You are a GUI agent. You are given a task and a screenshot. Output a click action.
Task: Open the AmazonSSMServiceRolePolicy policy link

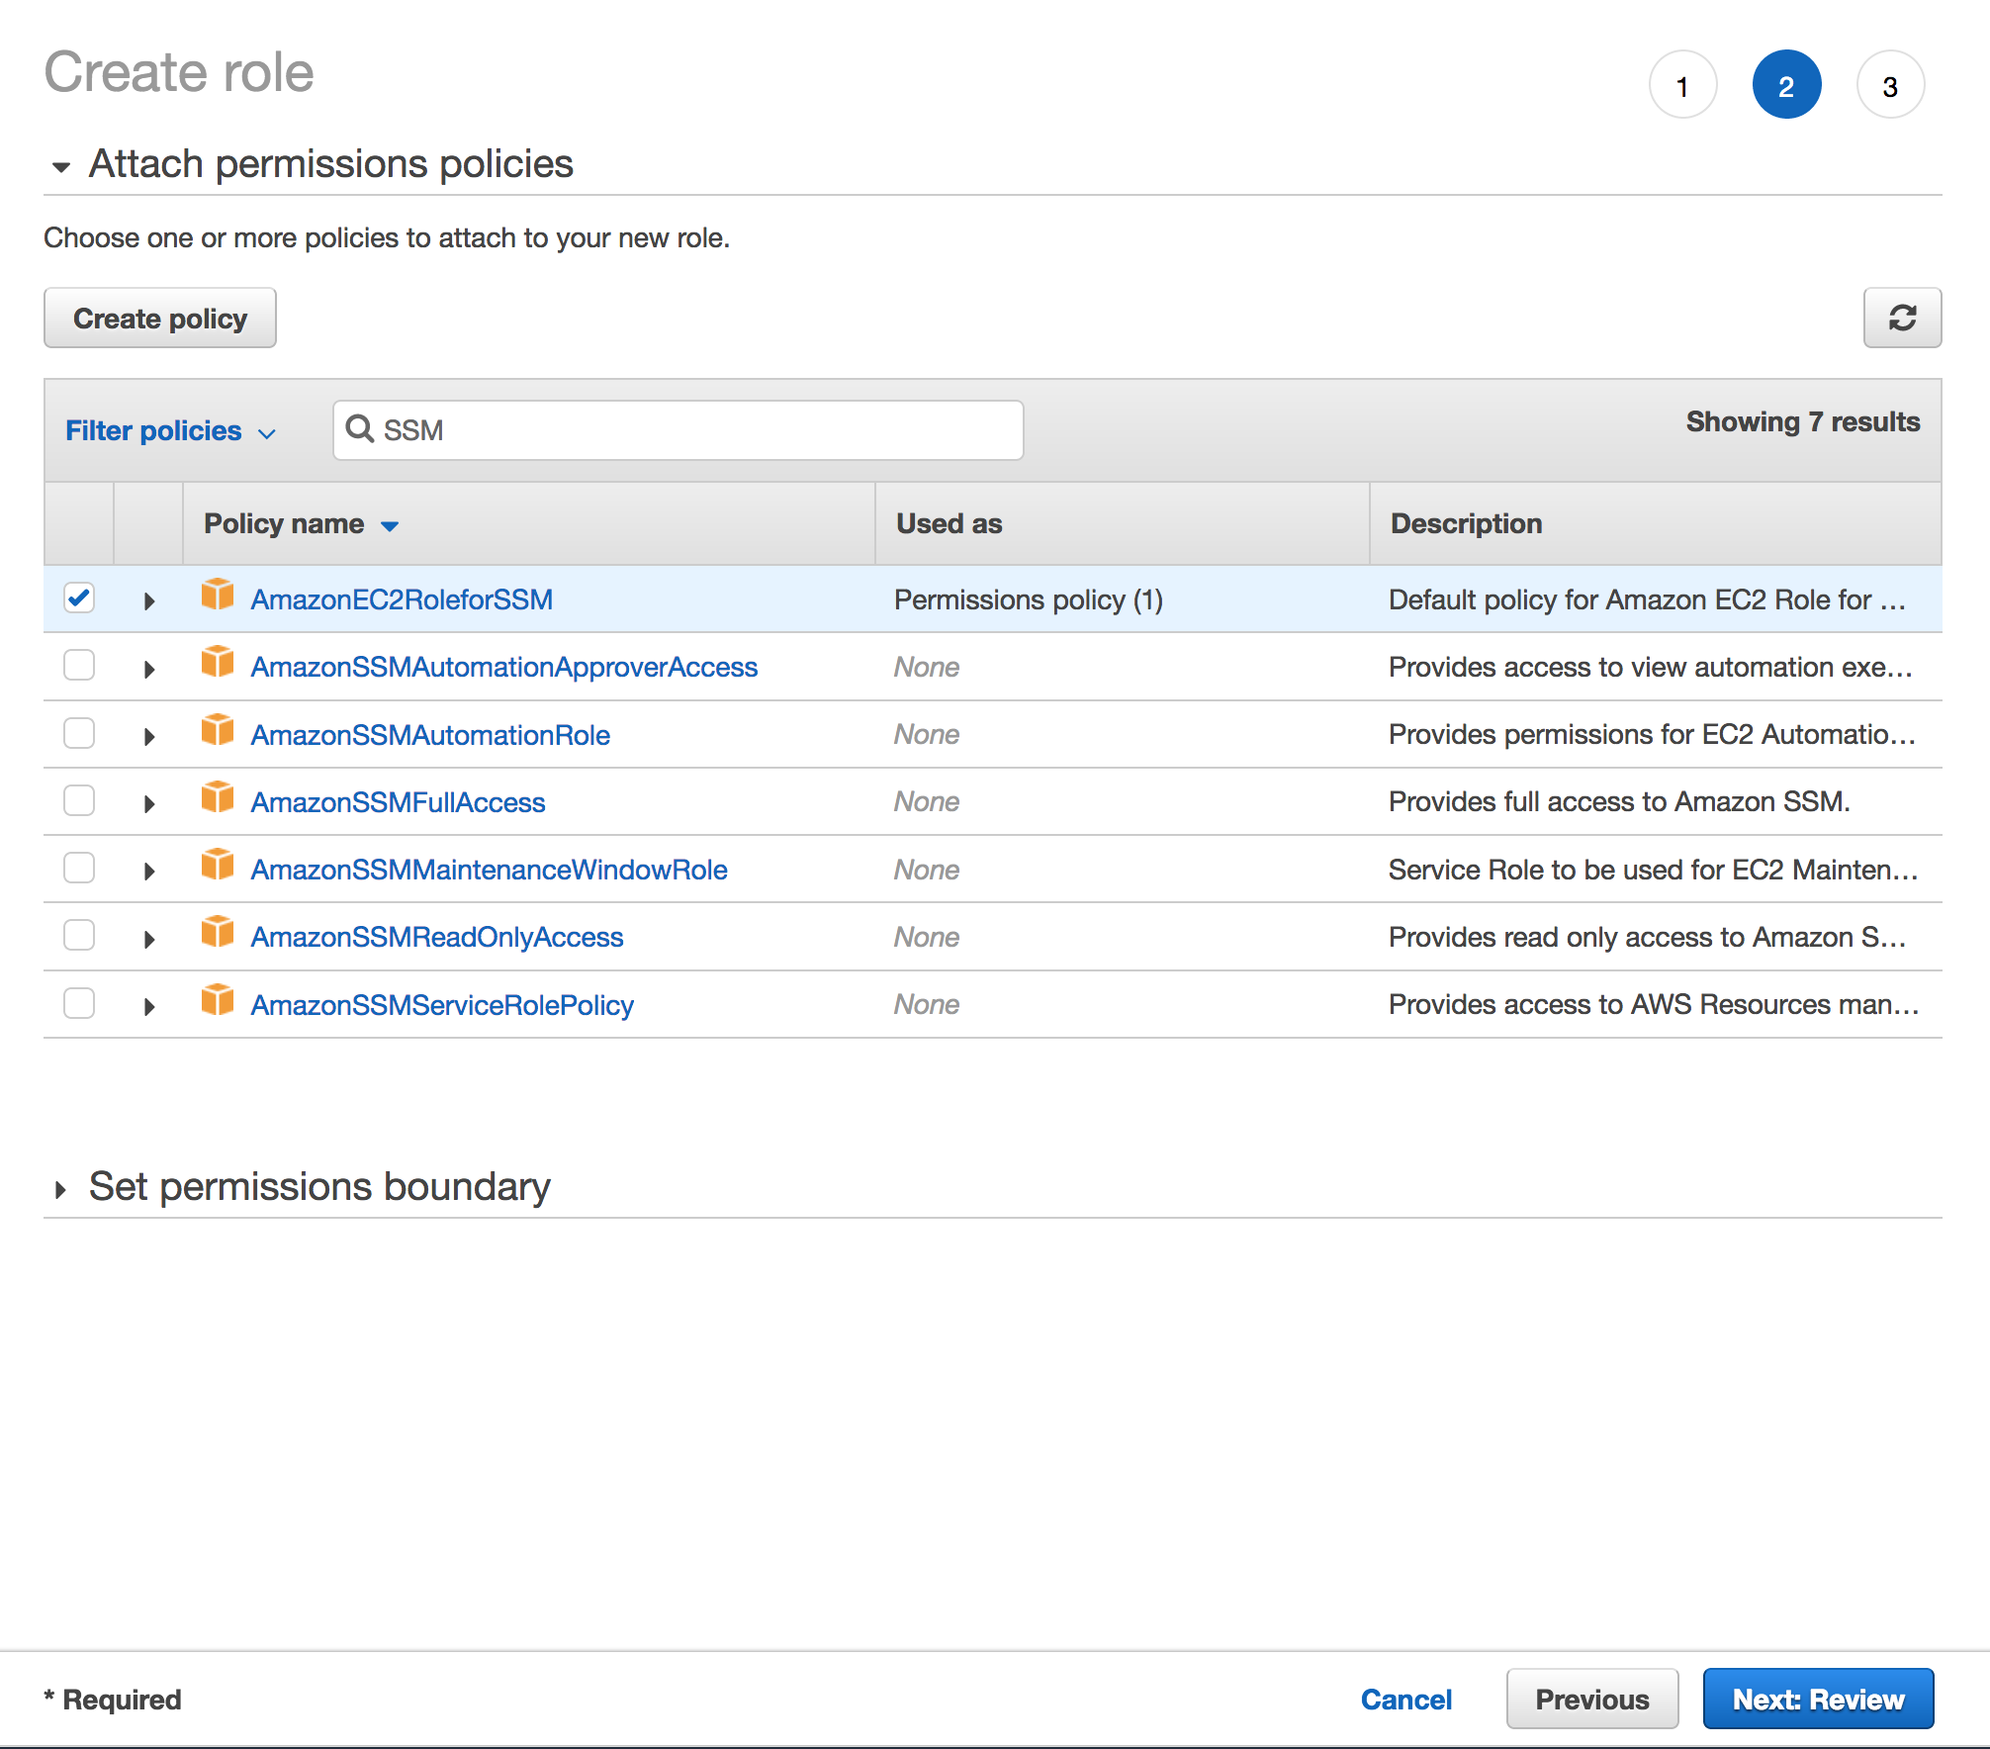442,1005
